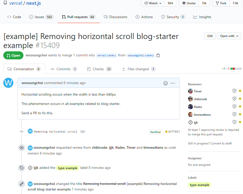This screenshot has height=194, width=243.
Task: Click the diffstat colored bar
Action: [x=236, y=69]
